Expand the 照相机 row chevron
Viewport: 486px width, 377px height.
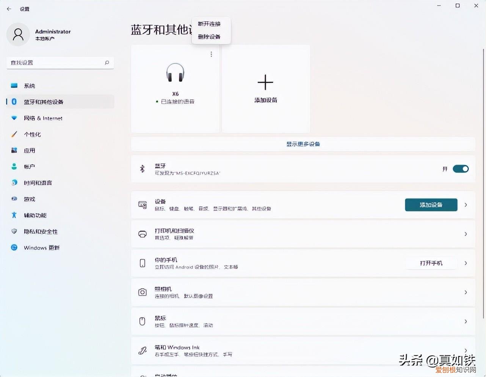click(x=466, y=292)
